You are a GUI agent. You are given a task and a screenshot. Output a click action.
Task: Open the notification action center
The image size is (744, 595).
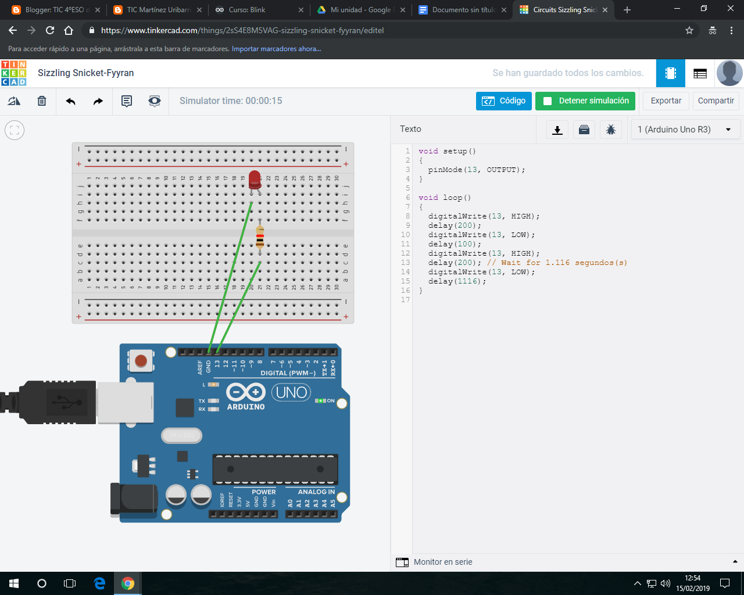pyautogui.click(x=725, y=583)
